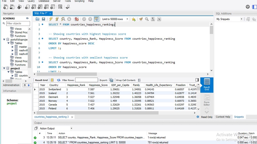Rollback the current transaction
257x144 pixels.
pyautogui.click(x=90, y=19)
